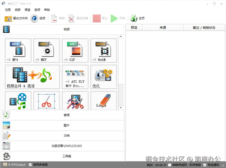Select the AVI FLV MOV Etc converter
226x168 pixels.
[75, 77]
